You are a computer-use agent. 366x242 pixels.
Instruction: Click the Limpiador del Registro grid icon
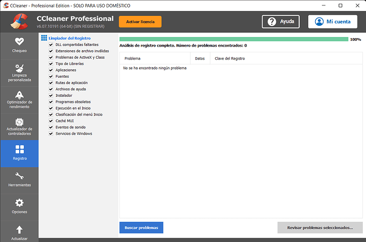pos(44,38)
